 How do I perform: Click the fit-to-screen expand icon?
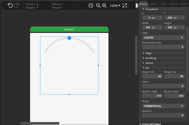(x=125, y=5)
